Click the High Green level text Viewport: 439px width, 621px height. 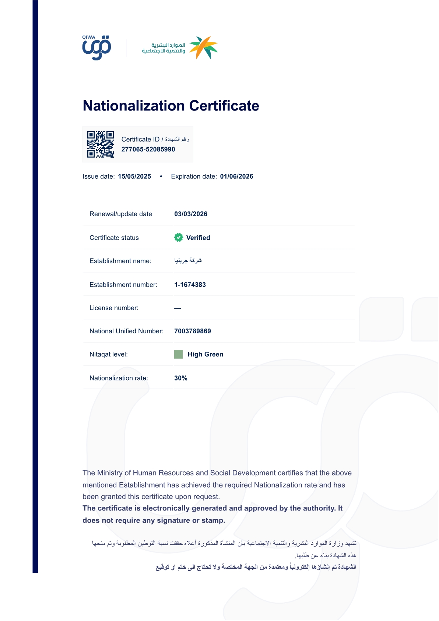(x=206, y=354)
